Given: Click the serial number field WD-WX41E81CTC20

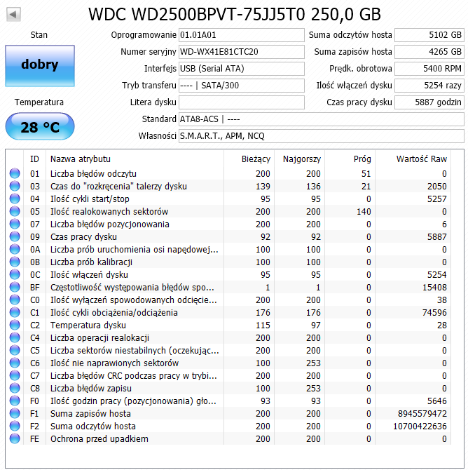Looking at the screenshot, I should click(x=241, y=52).
